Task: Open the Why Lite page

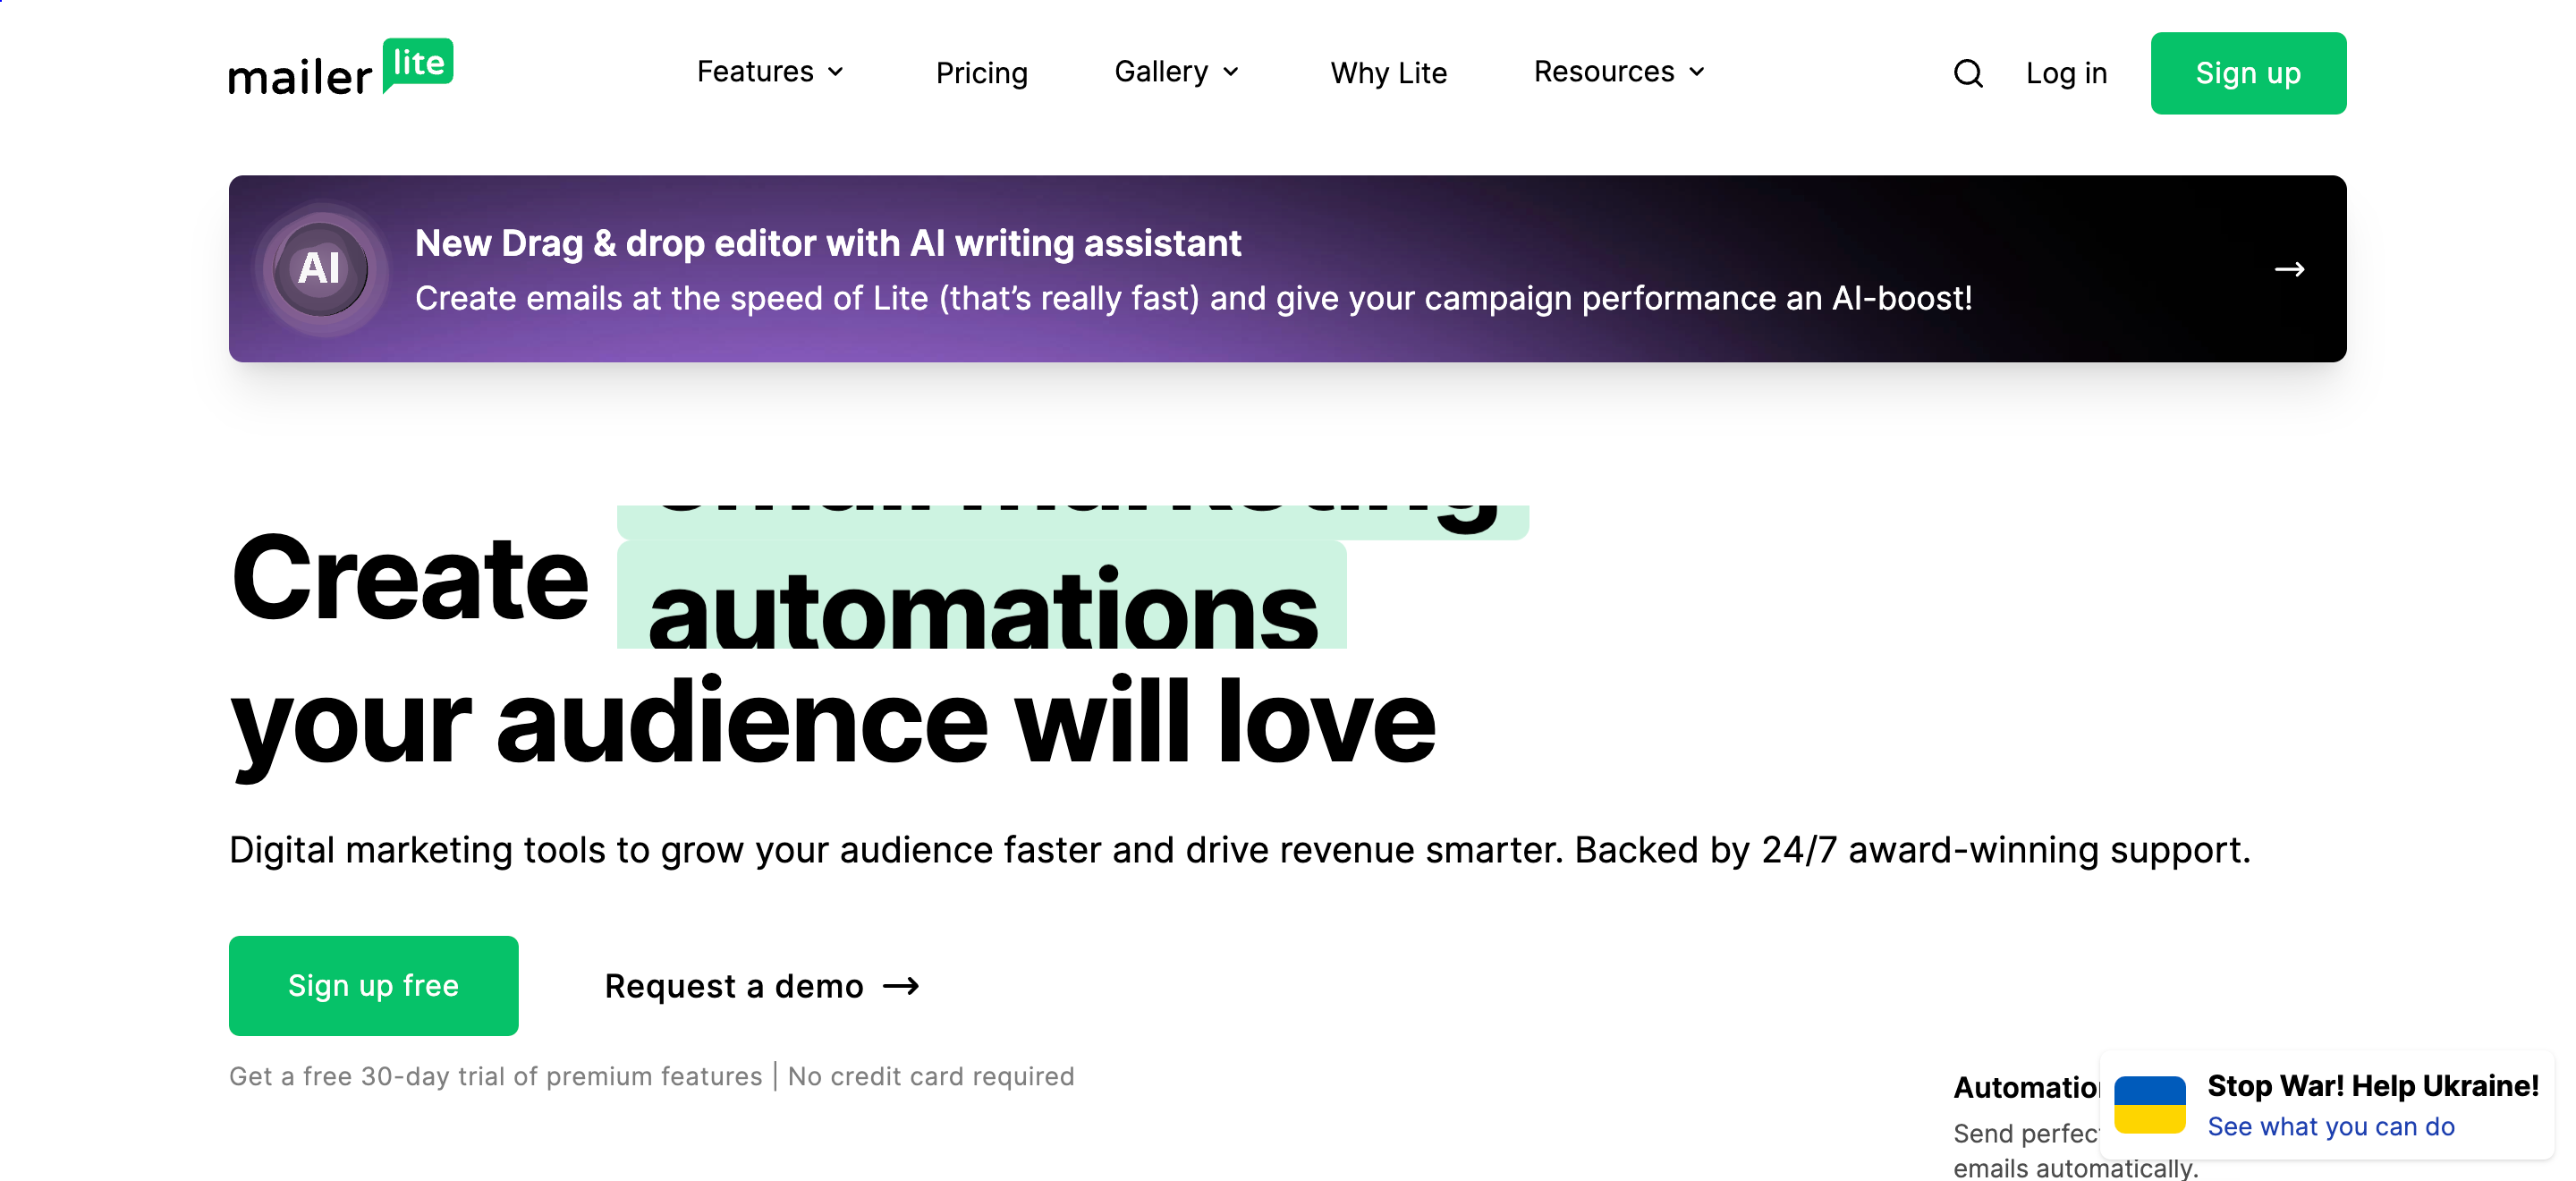Action: click(1388, 73)
